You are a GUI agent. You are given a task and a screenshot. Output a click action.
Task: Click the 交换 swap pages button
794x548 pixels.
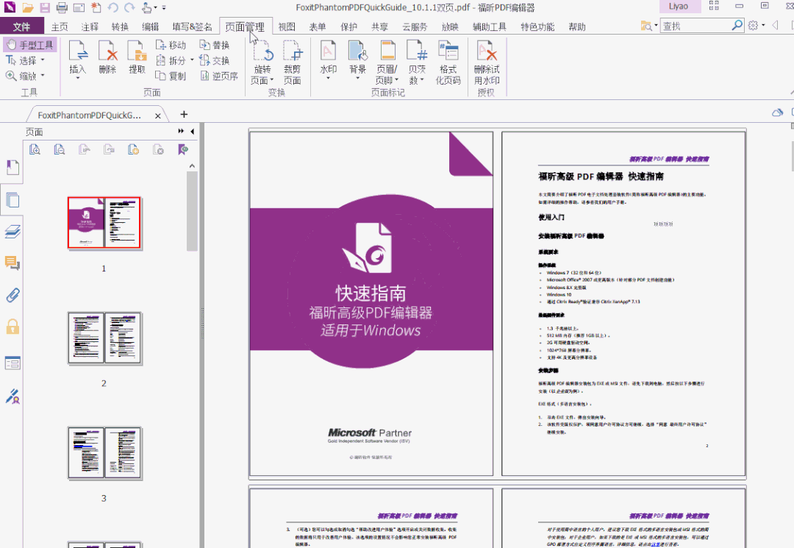pos(215,61)
